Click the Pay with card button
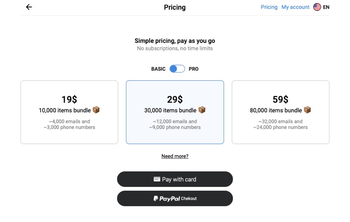Viewport: 350px width, 222px height. pyautogui.click(x=175, y=179)
